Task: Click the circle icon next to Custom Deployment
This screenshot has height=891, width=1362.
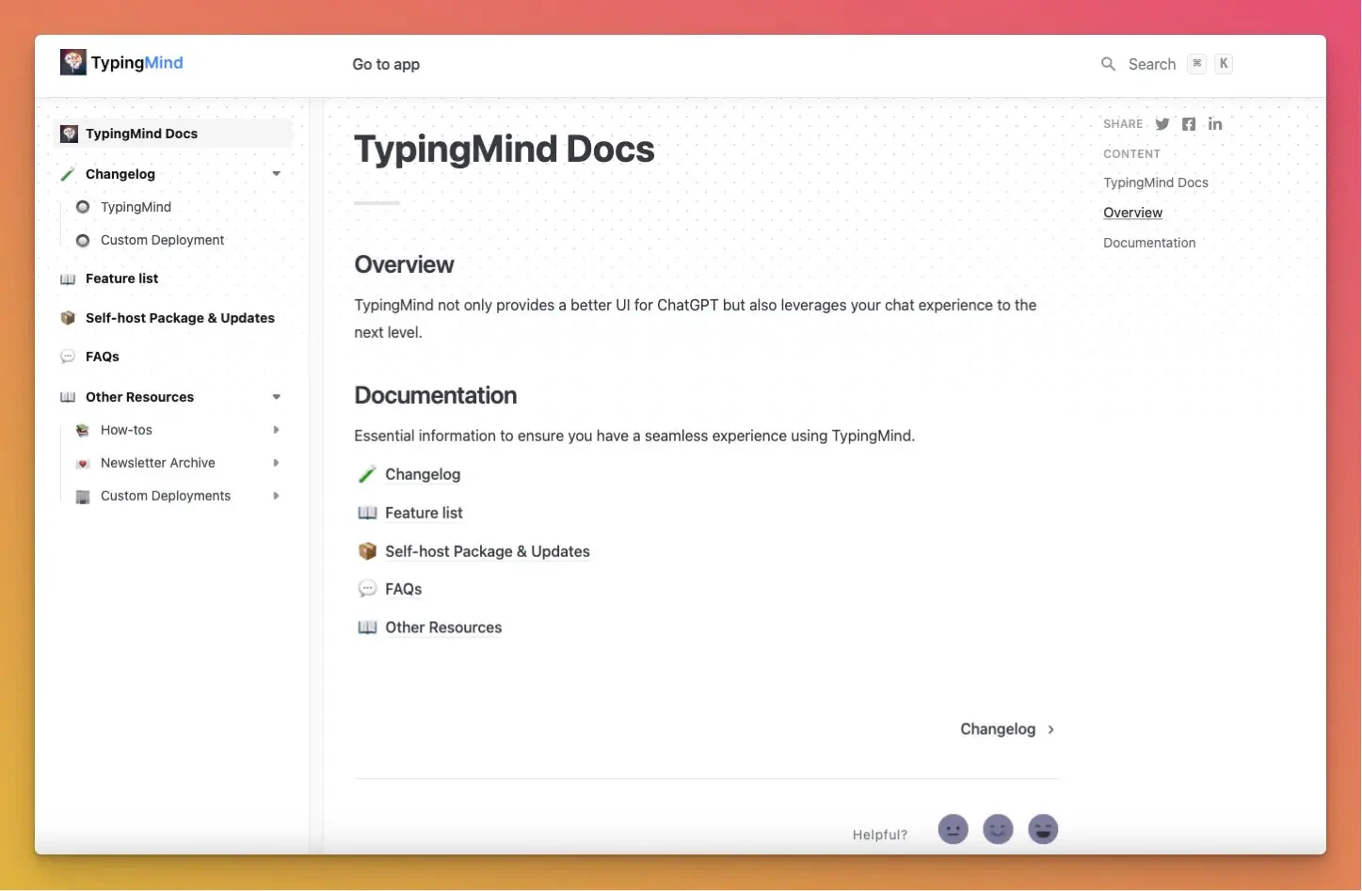Action: point(83,240)
